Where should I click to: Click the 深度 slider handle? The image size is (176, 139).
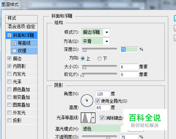84,50
